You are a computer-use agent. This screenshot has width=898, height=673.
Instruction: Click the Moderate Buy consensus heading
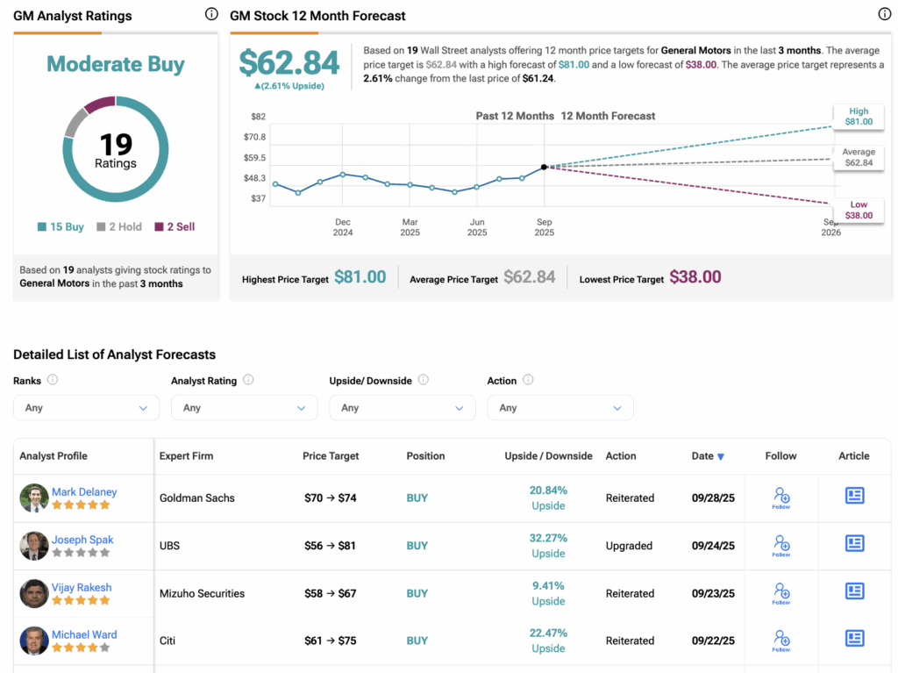[x=116, y=64]
